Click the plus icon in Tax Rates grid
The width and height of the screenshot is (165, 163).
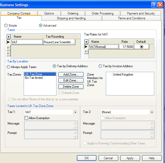click(x=86, y=42)
